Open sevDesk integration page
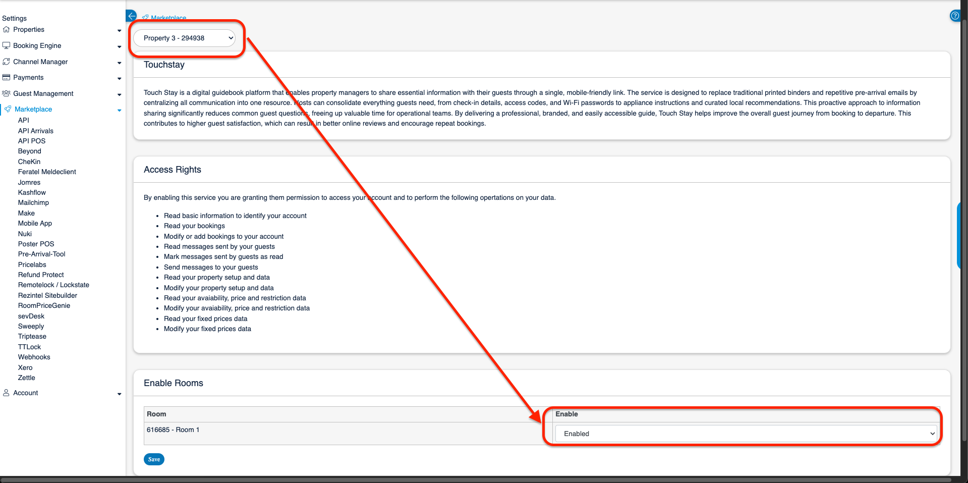Screen dimensions: 968x483 pyautogui.click(x=31, y=316)
